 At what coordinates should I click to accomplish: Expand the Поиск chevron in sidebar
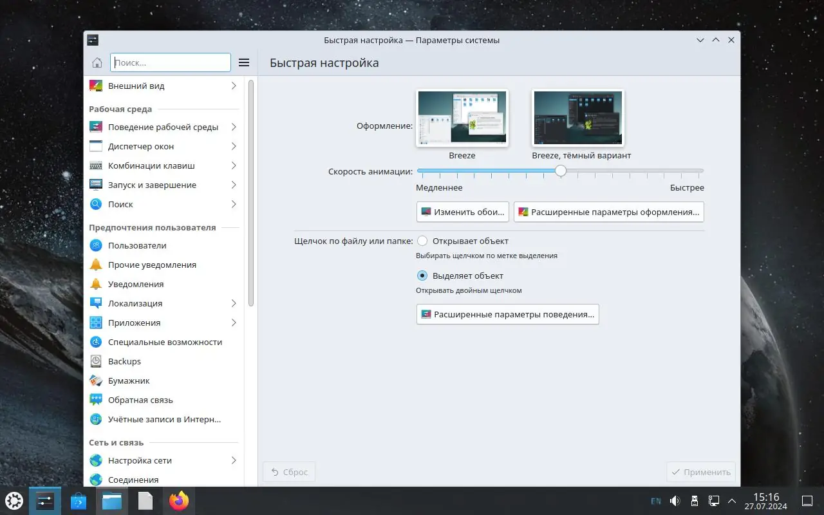pyautogui.click(x=234, y=204)
